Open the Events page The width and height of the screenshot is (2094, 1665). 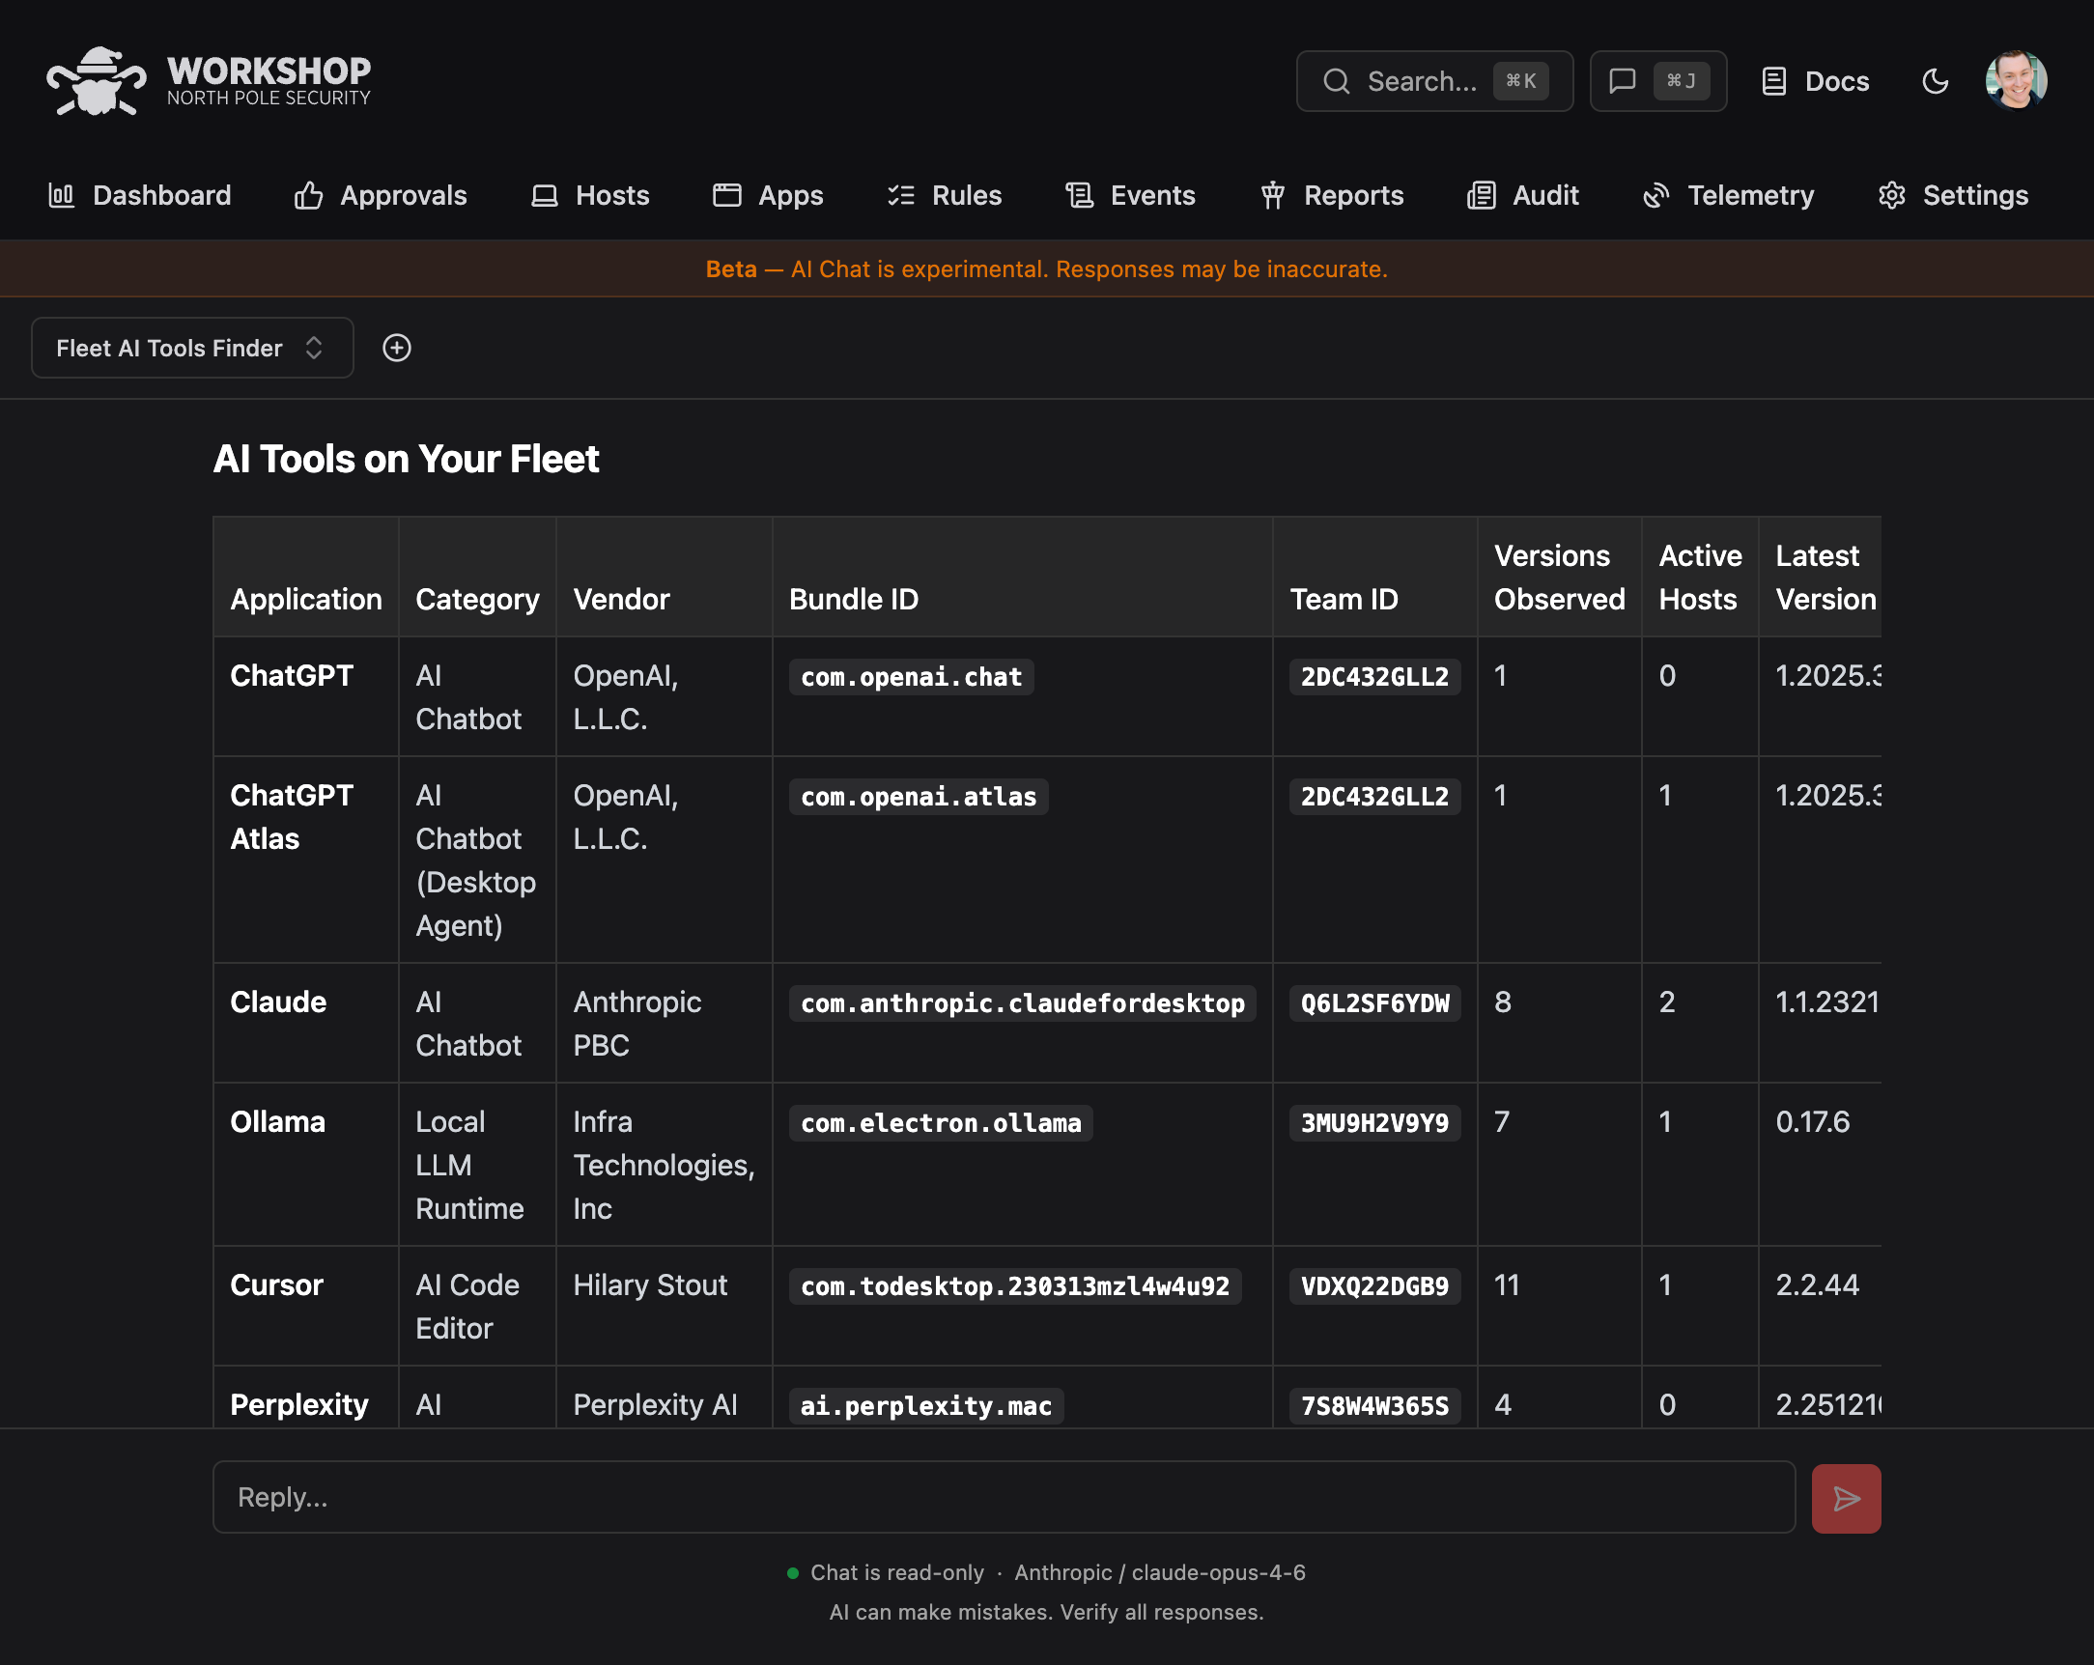(1129, 195)
